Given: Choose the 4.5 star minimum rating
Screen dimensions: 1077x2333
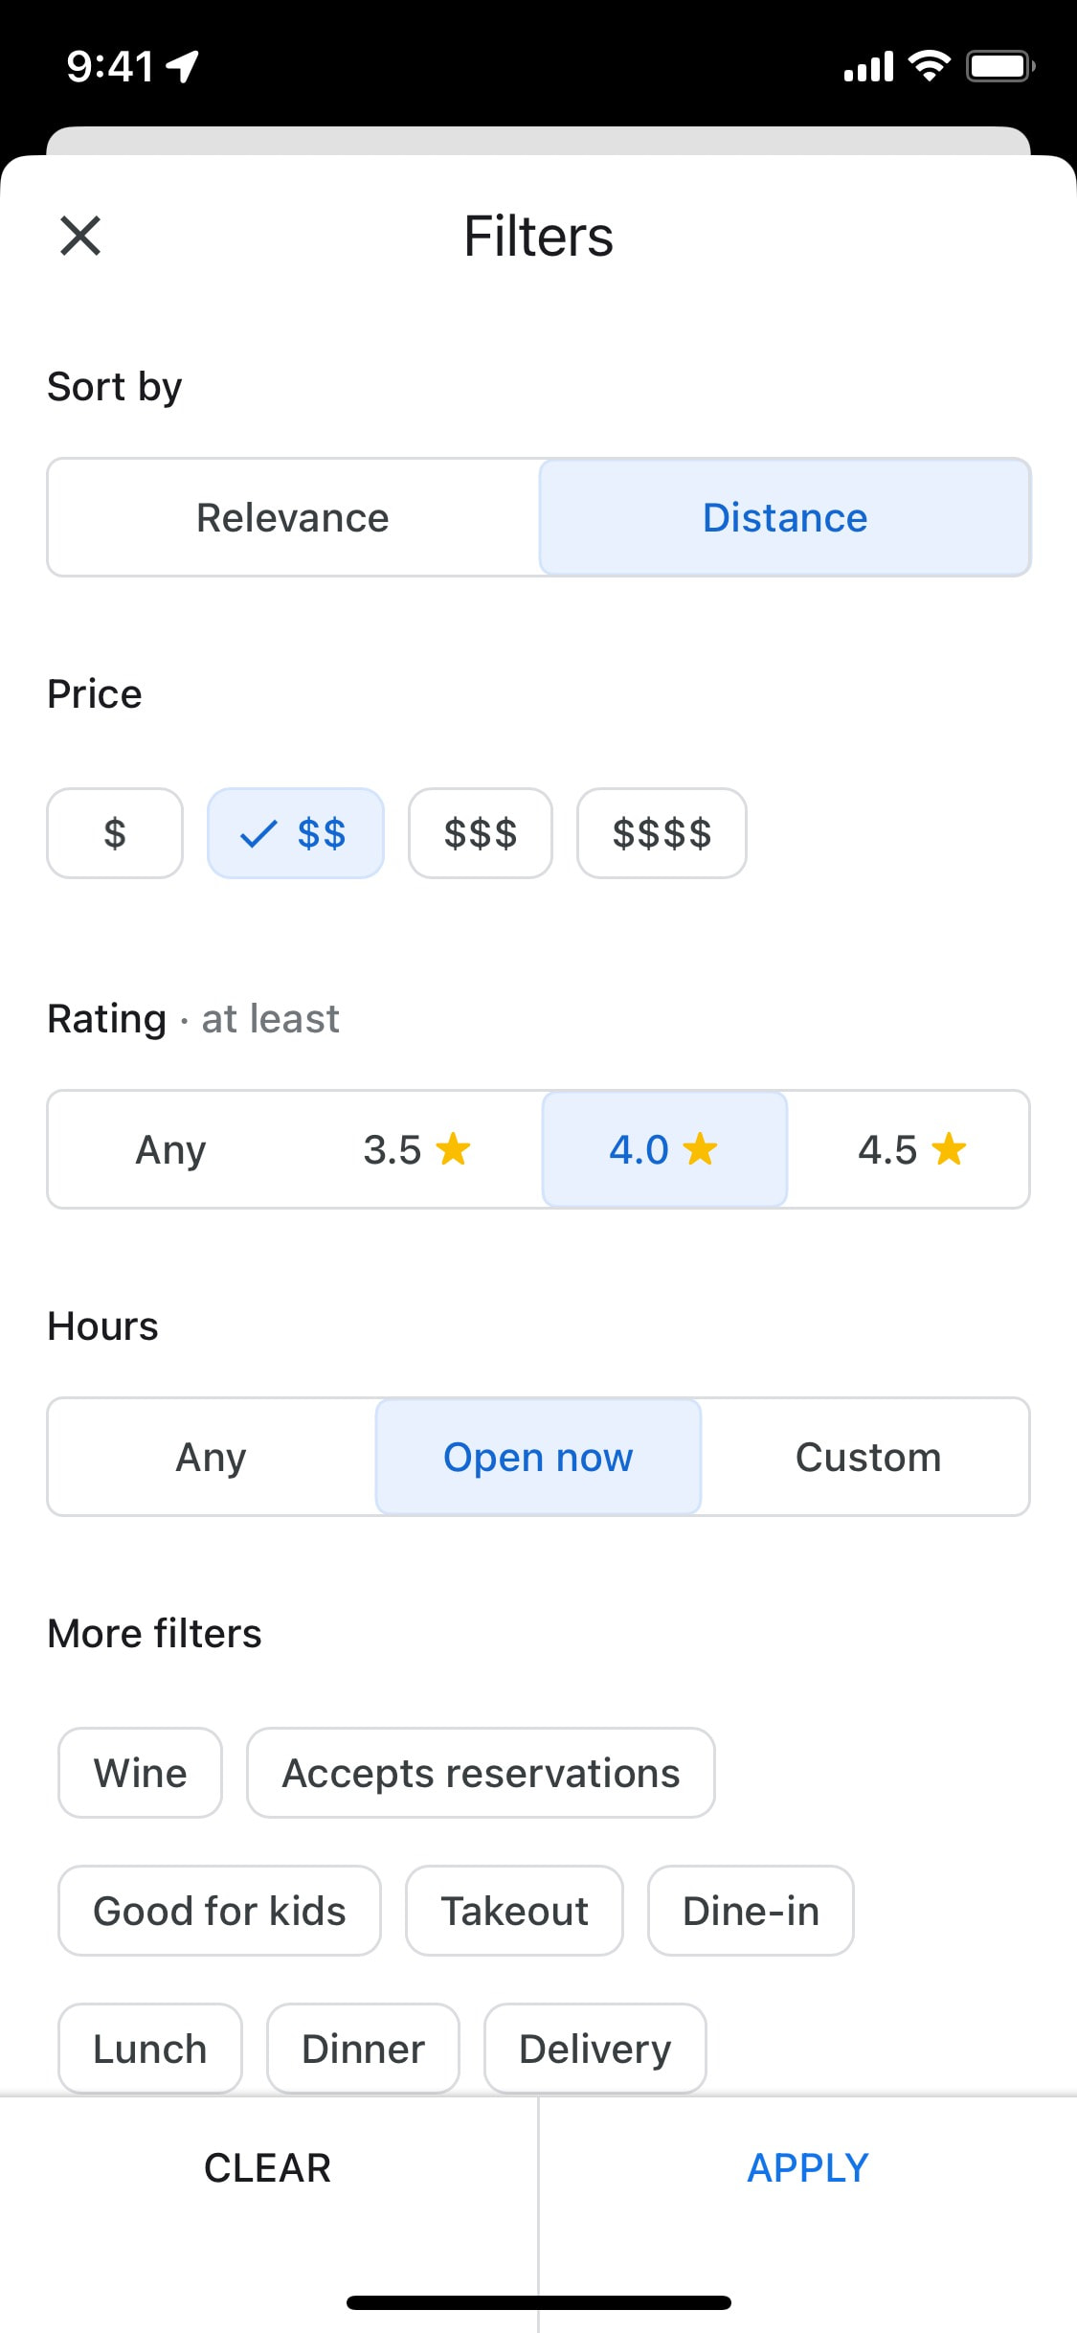Looking at the screenshot, I should pyautogui.click(x=909, y=1149).
